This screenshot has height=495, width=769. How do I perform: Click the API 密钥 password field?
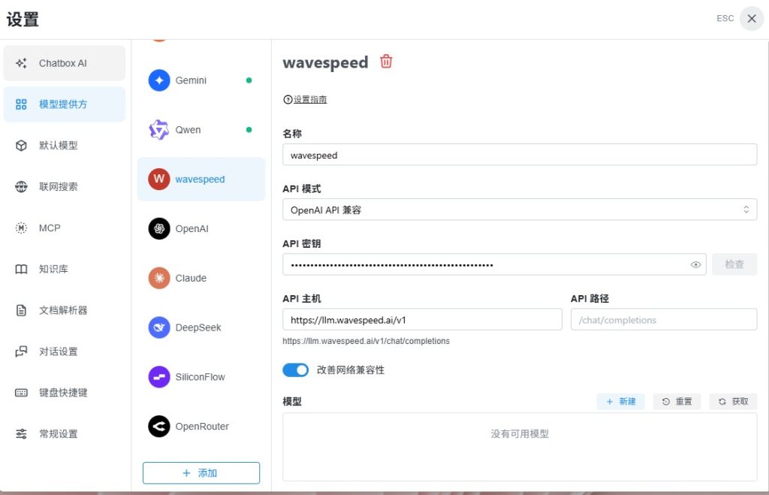[494, 264]
